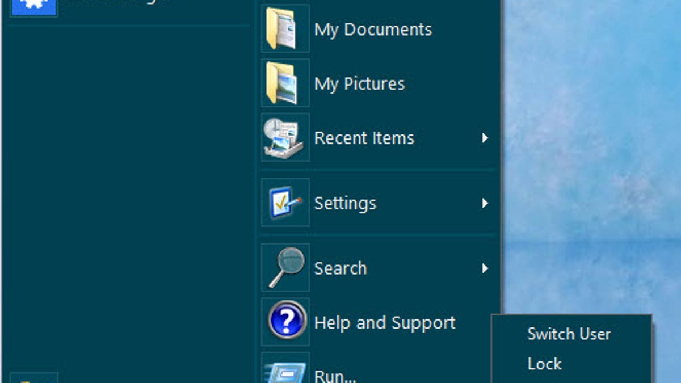Expand the Search submenu arrow
681x383 pixels.
tap(485, 268)
